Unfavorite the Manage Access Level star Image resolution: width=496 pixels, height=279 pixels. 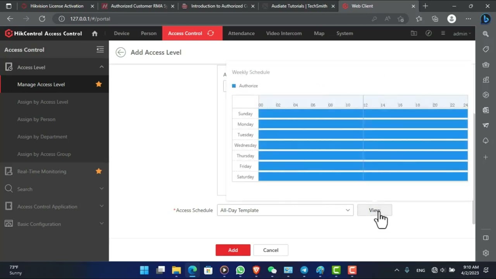pos(99,84)
